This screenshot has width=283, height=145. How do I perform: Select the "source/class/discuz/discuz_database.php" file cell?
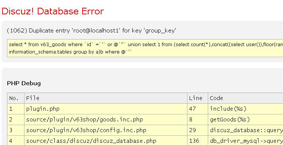(x=106, y=141)
